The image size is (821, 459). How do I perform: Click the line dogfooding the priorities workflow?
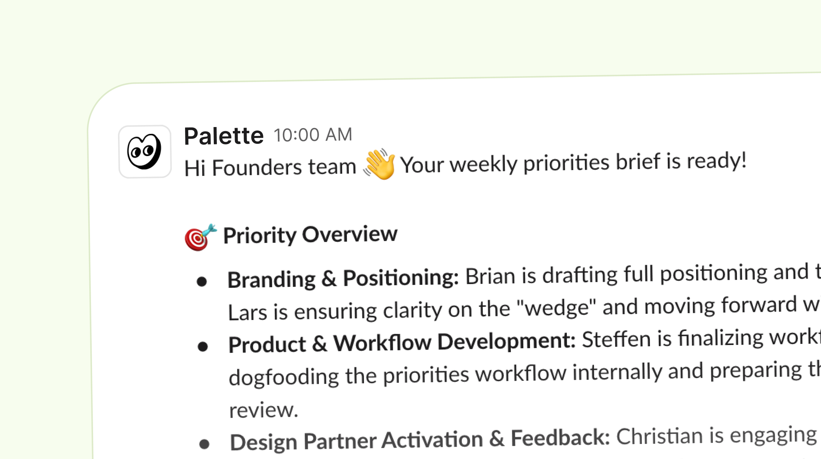pos(525,374)
